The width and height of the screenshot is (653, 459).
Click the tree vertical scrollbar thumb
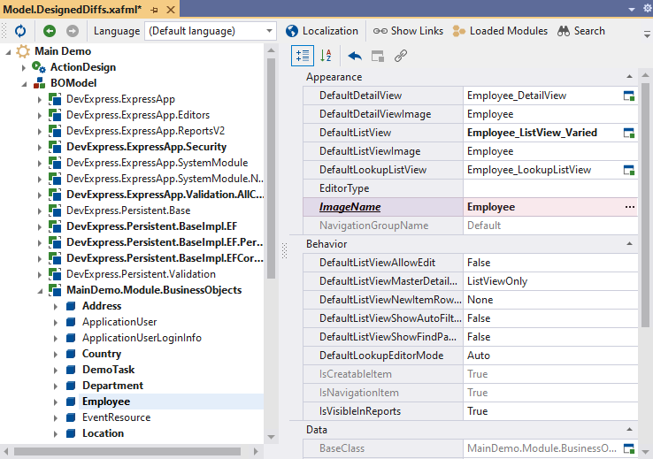coord(271,169)
